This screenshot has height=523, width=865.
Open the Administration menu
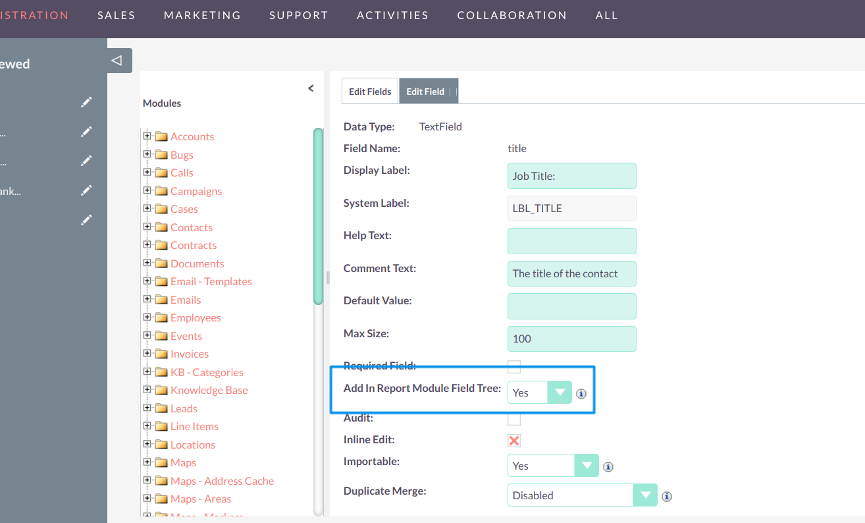pos(34,15)
